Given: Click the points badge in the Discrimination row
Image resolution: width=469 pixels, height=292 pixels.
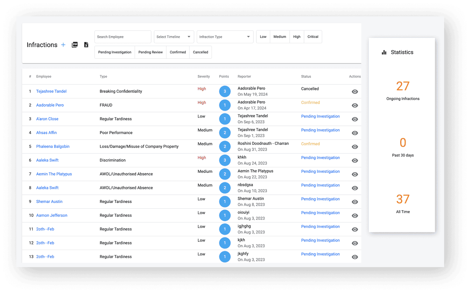Looking at the screenshot, I should click(x=225, y=160).
